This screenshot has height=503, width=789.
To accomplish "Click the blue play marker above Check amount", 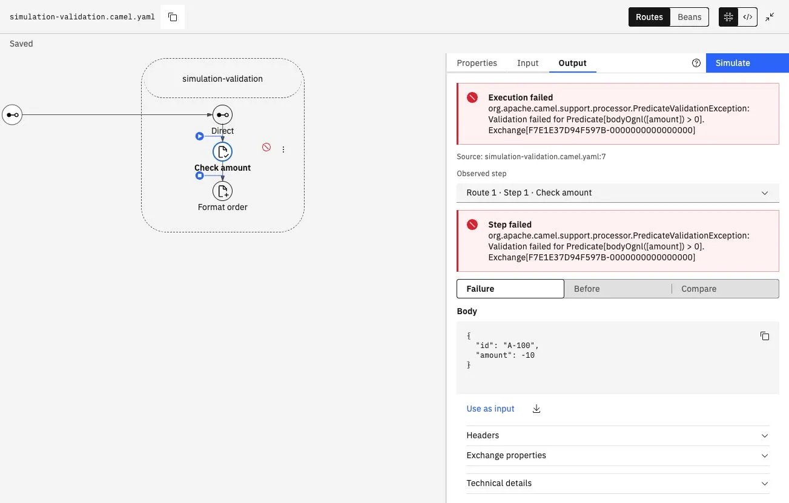I will 200,136.
